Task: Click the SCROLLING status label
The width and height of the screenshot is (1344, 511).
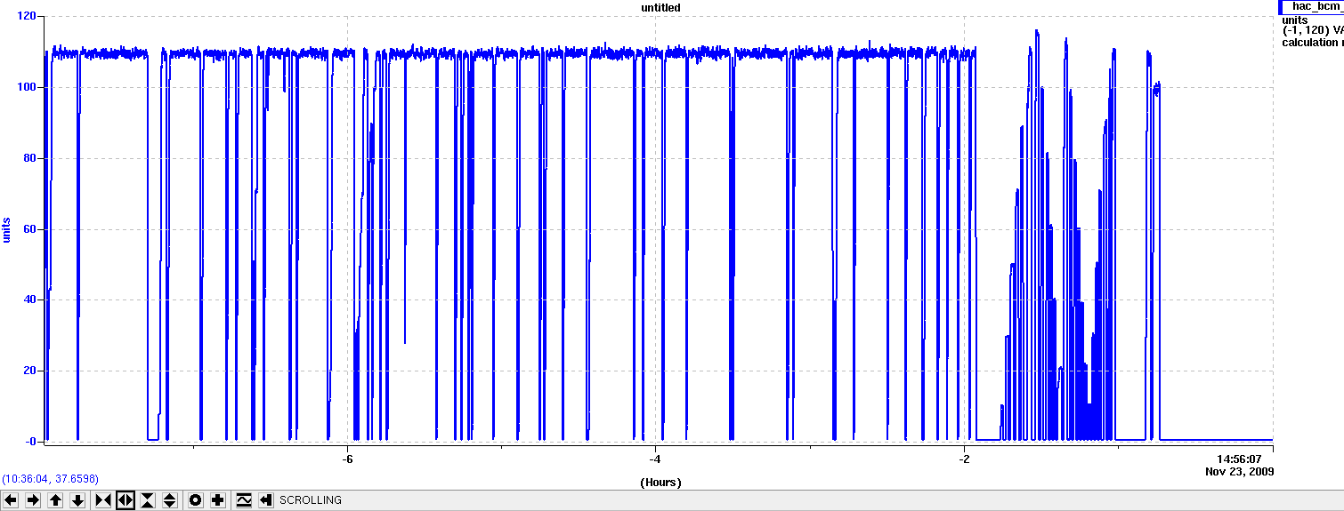Action: [x=311, y=500]
